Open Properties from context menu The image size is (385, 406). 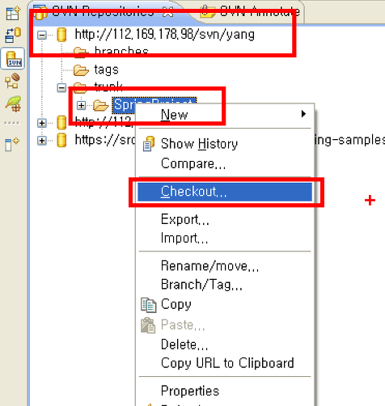pos(225,391)
